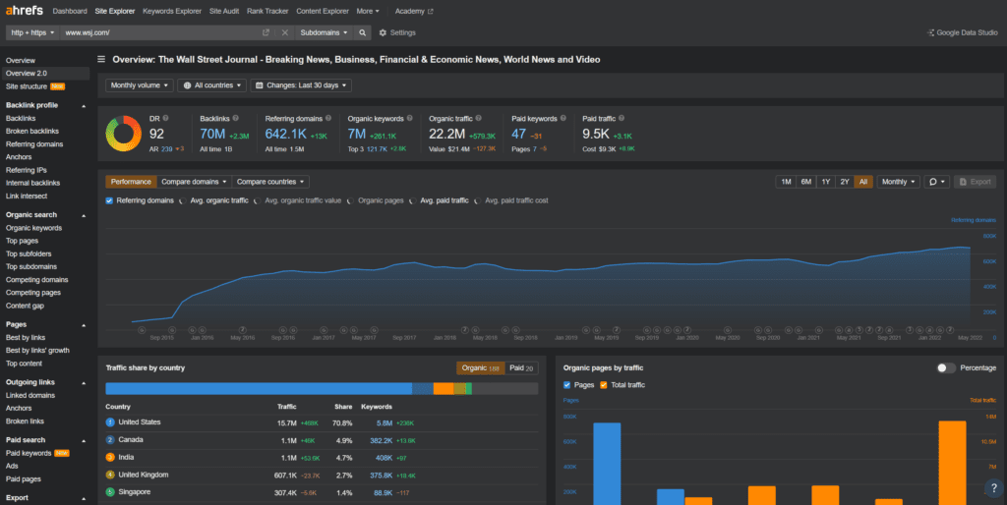Toggle the hamburger sidebar menu icon
Image resolution: width=1007 pixels, height=505 pixels.
click(x=101, y=59)
